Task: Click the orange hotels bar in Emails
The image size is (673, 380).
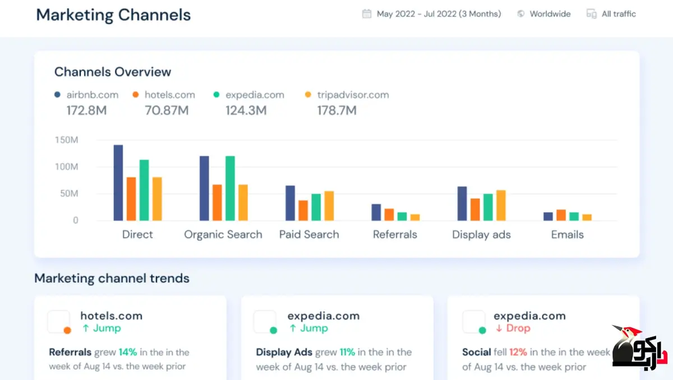Action: click(x=561, y=215)
